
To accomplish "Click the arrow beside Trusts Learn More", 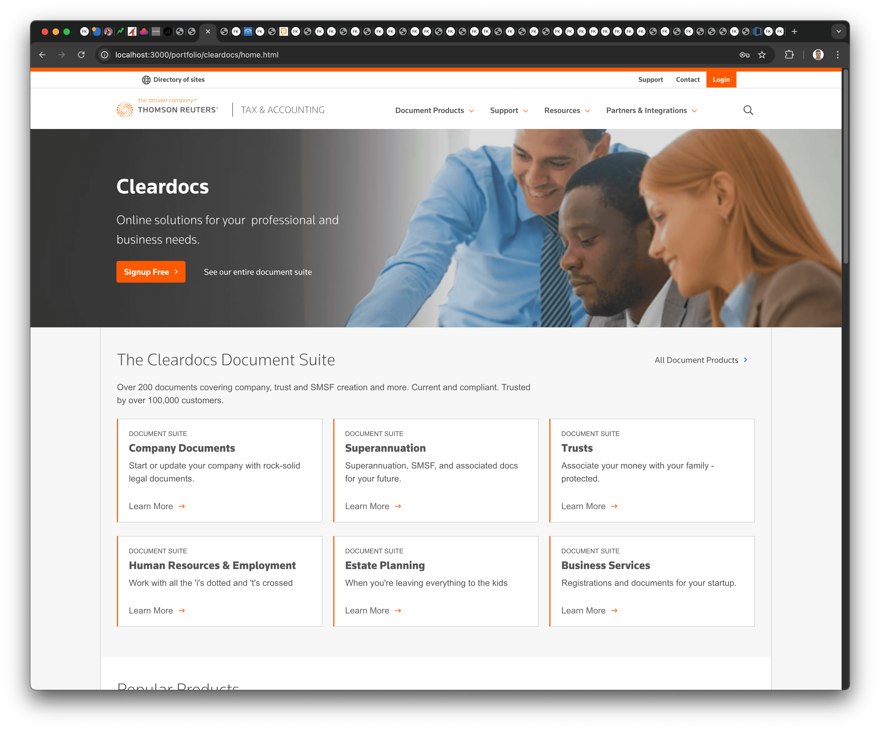I will point(614,506).
